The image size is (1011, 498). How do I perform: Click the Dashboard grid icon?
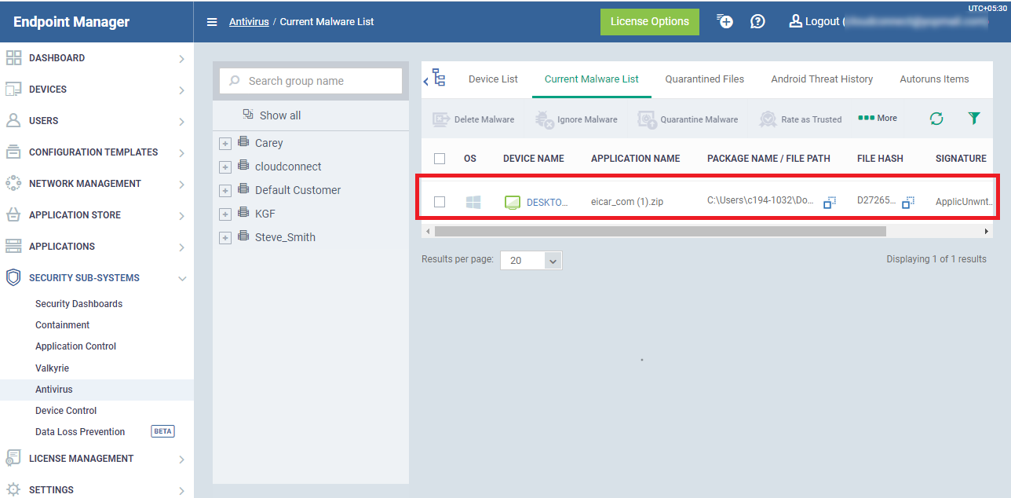tap(13, 58)
